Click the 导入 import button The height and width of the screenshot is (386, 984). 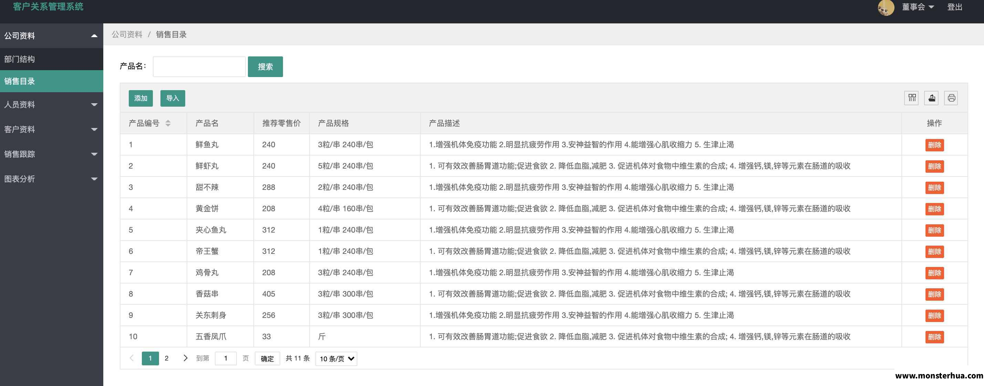172,98
